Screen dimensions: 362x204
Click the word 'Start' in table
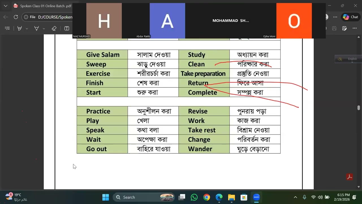click(93, 92)
